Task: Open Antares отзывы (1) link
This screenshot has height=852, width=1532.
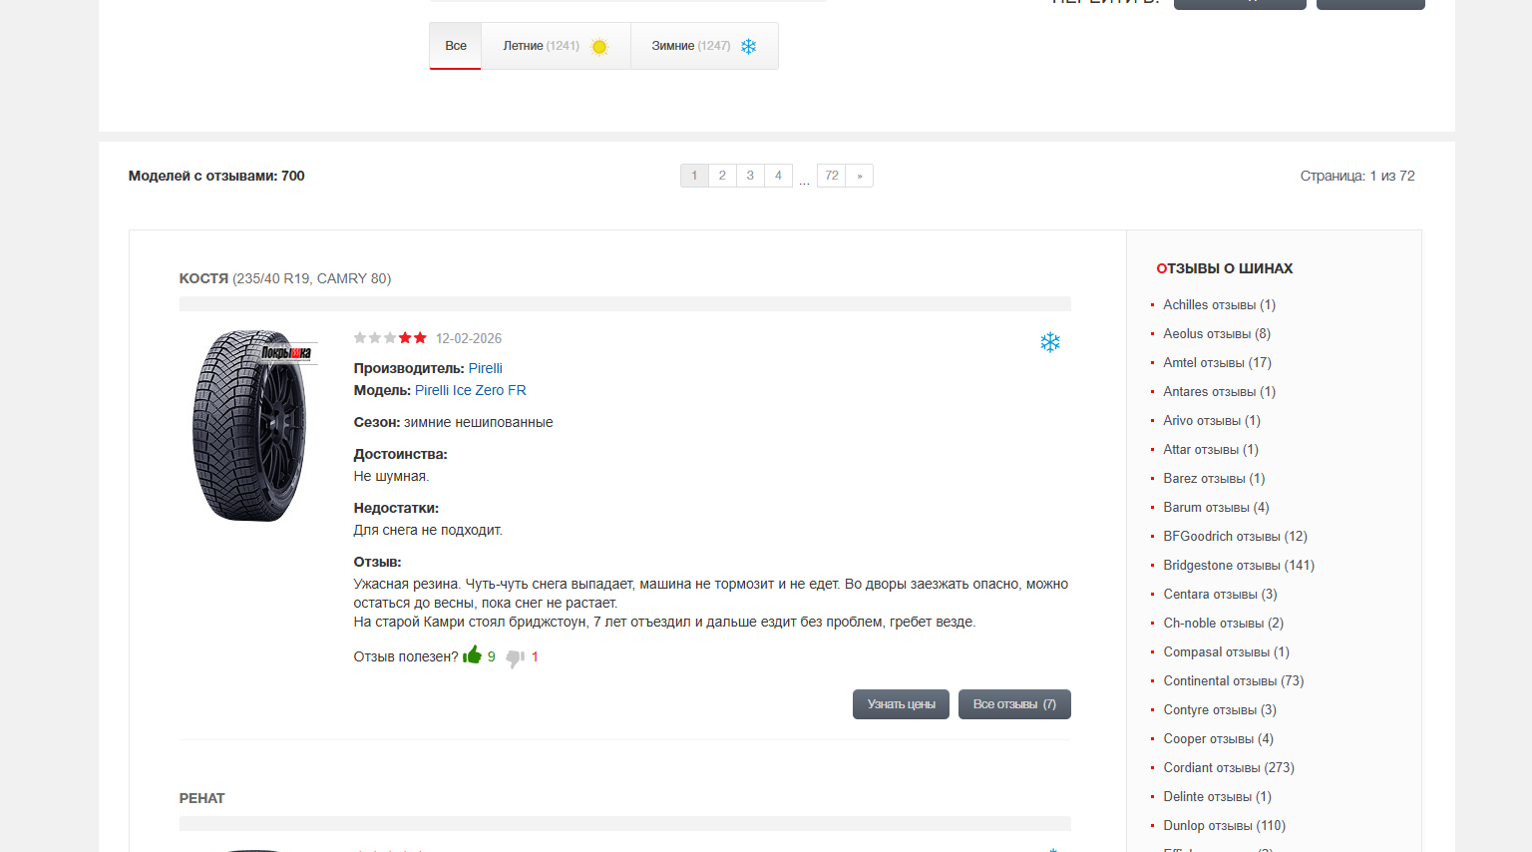Action: 1219,392
